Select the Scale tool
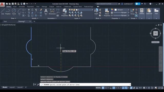164x92 pixels. tap(32, 16)
